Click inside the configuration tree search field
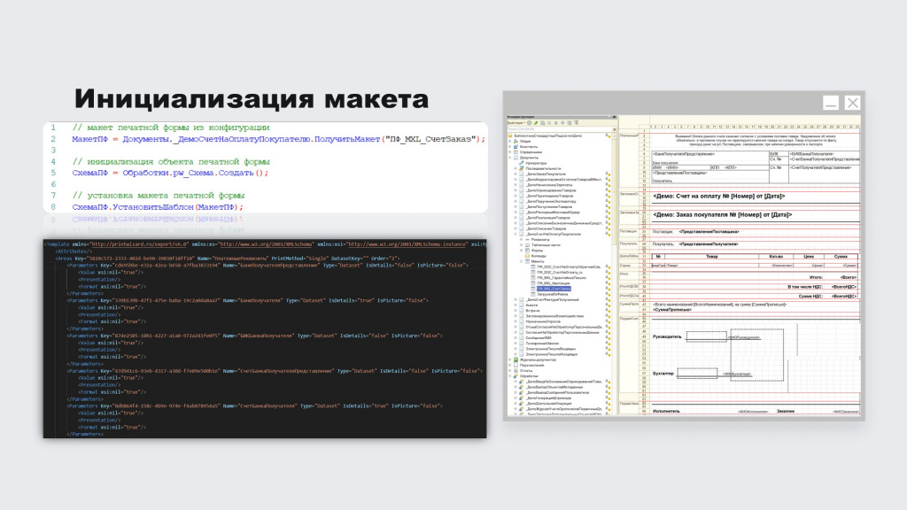Screen dimensions: 907x510 (x=559, y=129)
